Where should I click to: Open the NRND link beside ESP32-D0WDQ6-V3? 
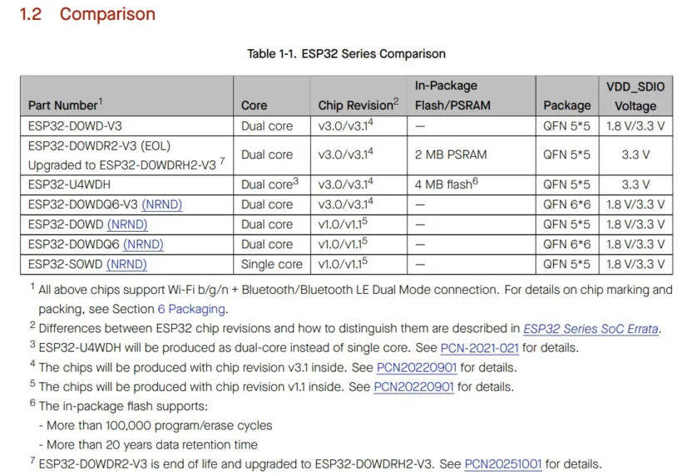161,204
